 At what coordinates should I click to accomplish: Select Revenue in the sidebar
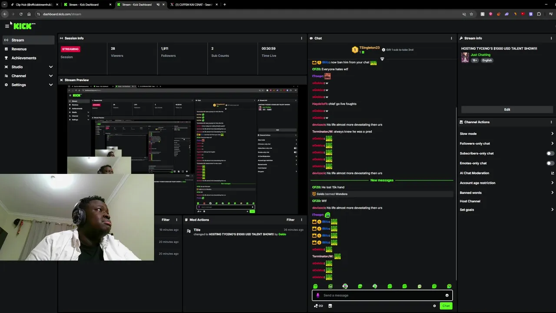(x=28, y=49)
